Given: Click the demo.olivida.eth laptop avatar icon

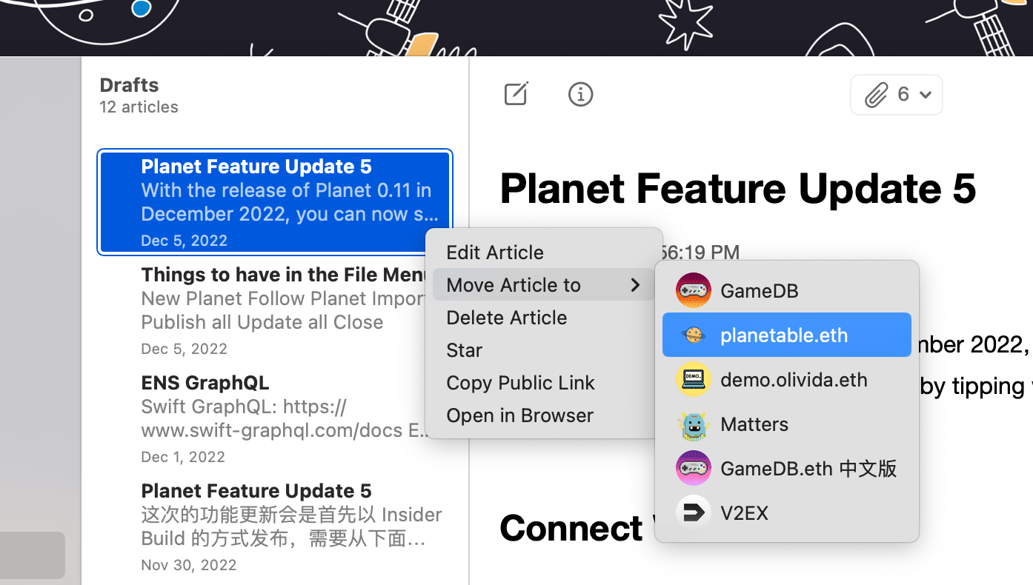Looking at the screenshot, I should 693,380.
